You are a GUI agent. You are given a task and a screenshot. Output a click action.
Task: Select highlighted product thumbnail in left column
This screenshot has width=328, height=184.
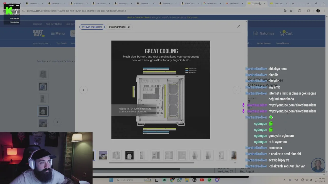pos(43,111)
